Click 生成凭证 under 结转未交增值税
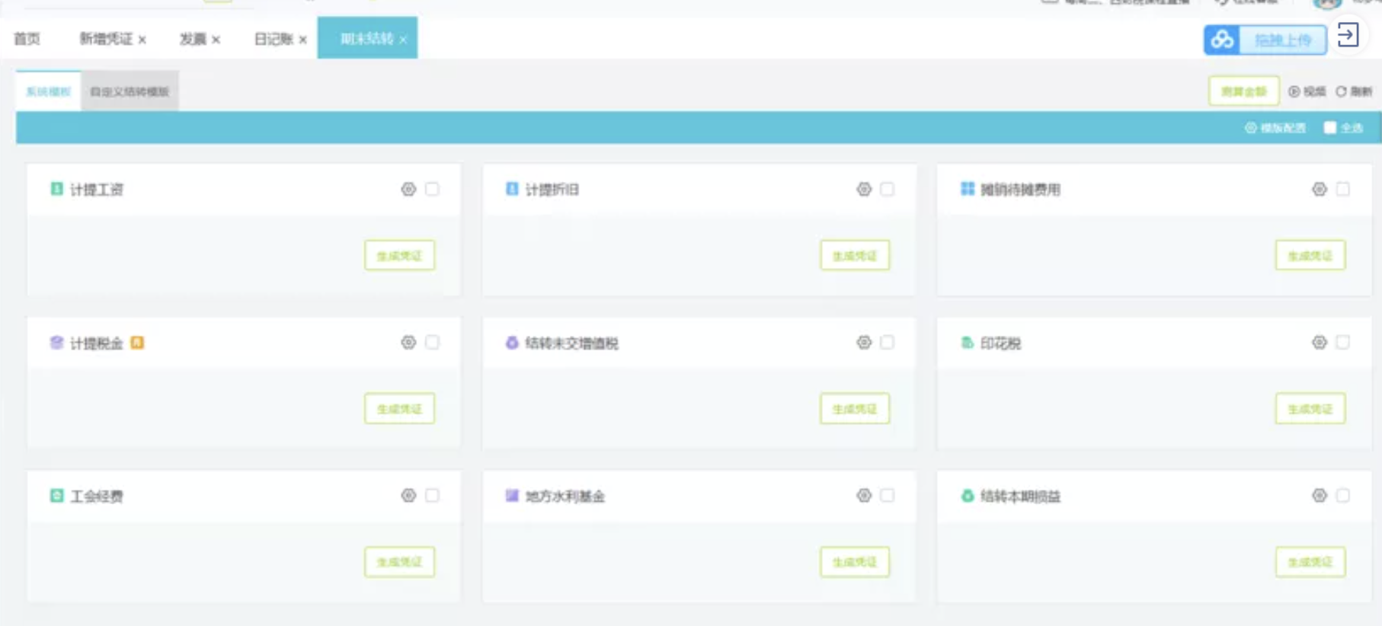 [x=855, y=409]
